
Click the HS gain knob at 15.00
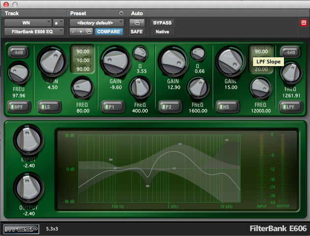(230, 62)
